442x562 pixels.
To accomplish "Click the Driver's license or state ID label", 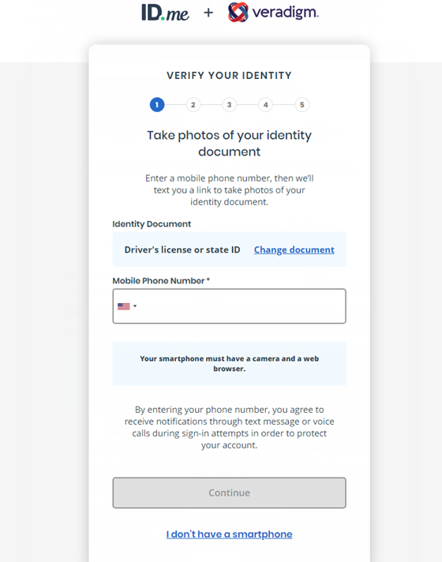I will tap(182, 249).
